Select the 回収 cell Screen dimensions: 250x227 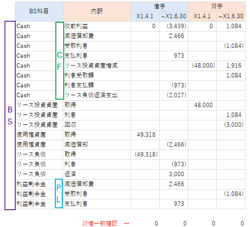[97, 125]
